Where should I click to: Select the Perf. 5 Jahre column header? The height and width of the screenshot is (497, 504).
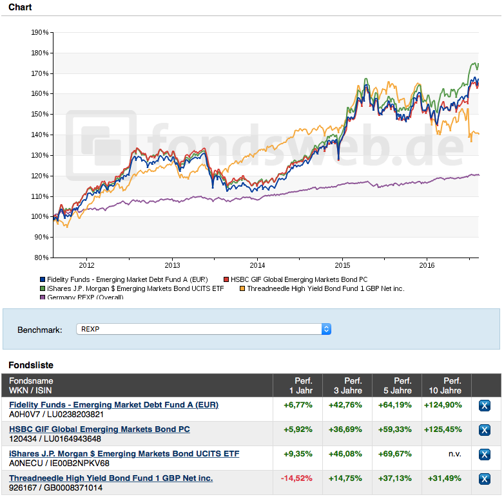pyautogui.click(x=397, y=385)
